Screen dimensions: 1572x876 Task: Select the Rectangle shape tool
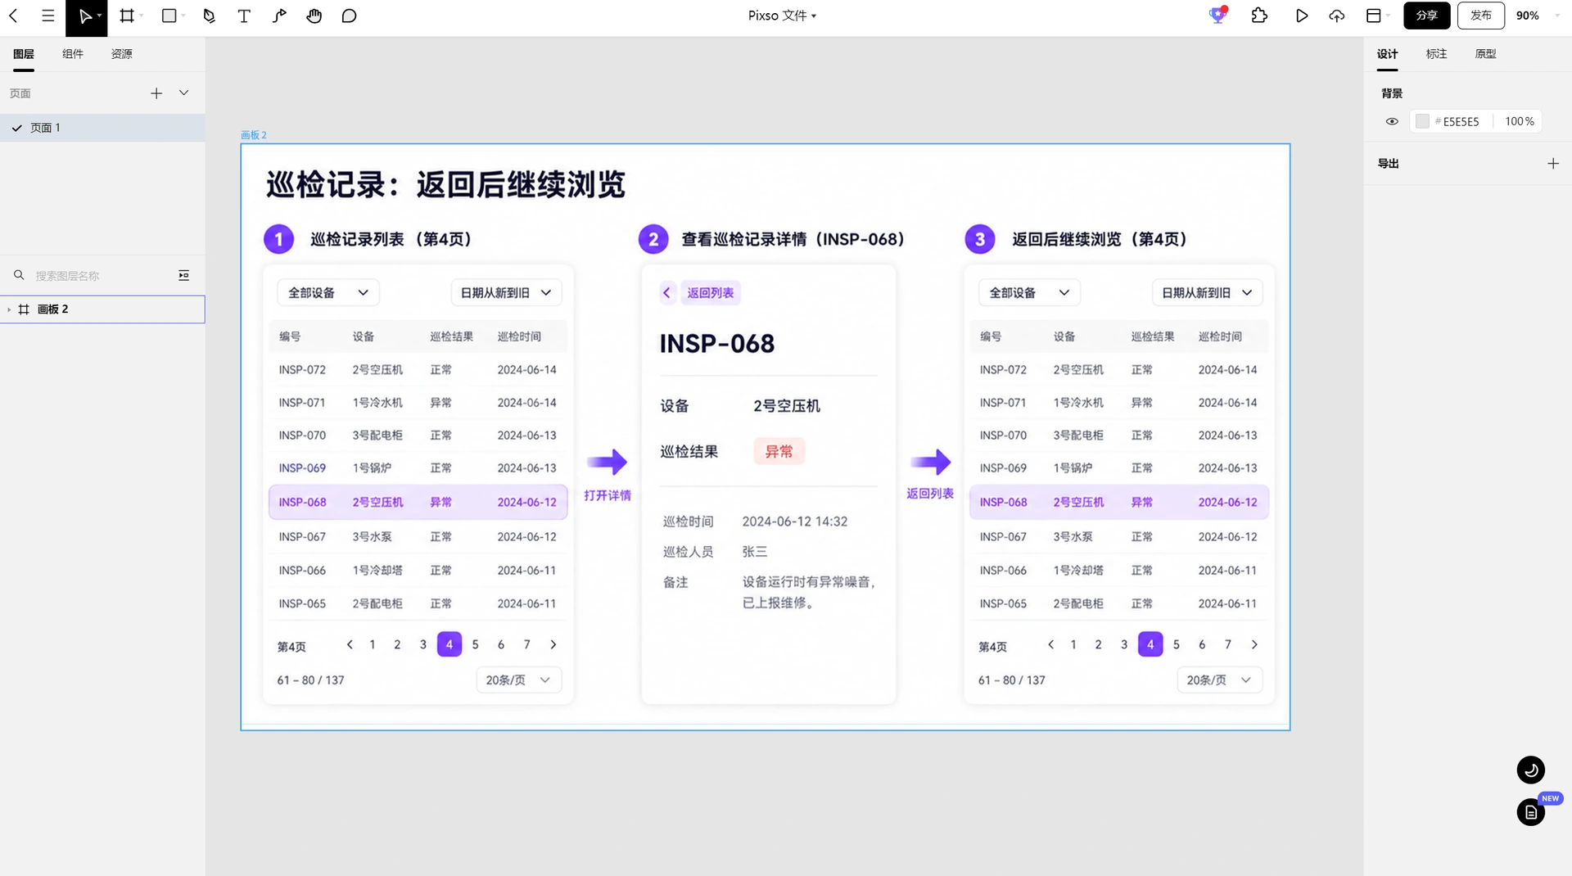click(x=169, y=16)
